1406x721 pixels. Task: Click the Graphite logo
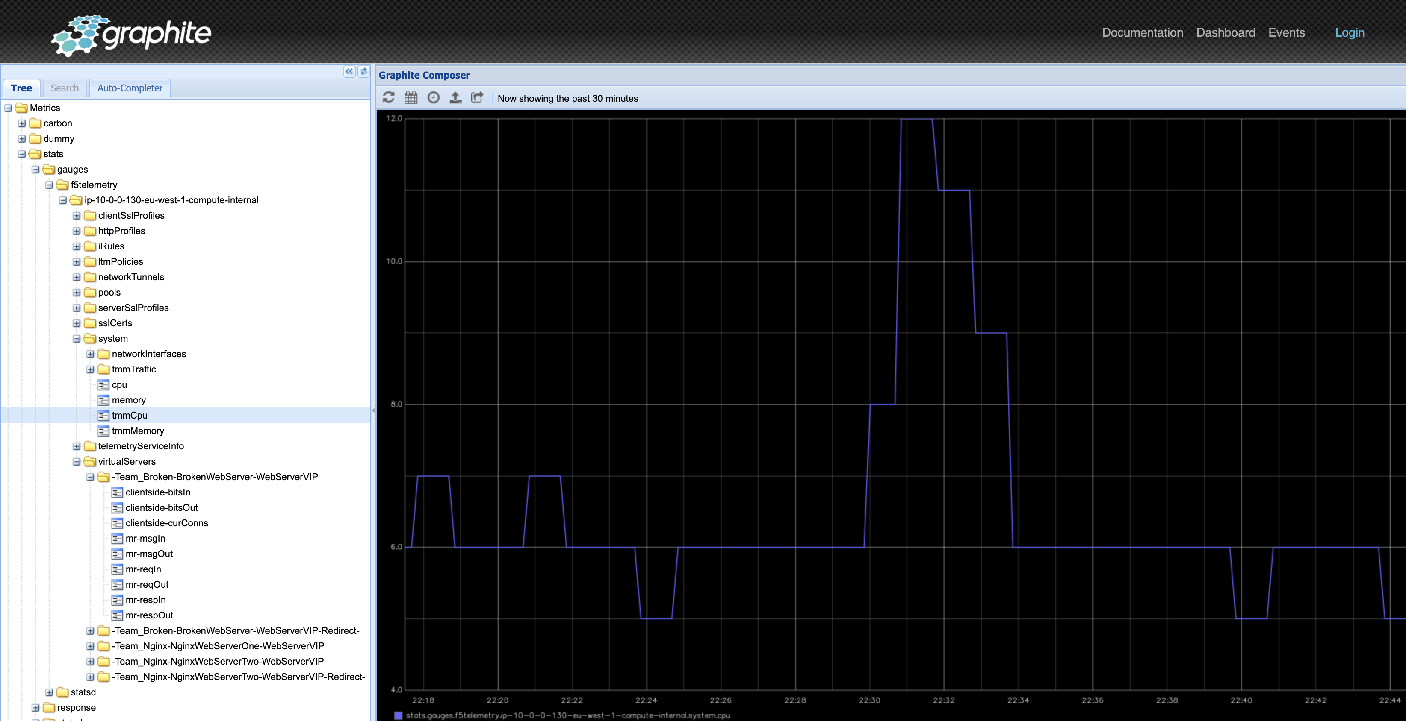click(x=132, y=35)
